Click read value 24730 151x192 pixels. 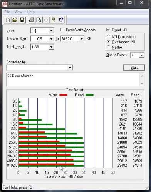point(137,129)
